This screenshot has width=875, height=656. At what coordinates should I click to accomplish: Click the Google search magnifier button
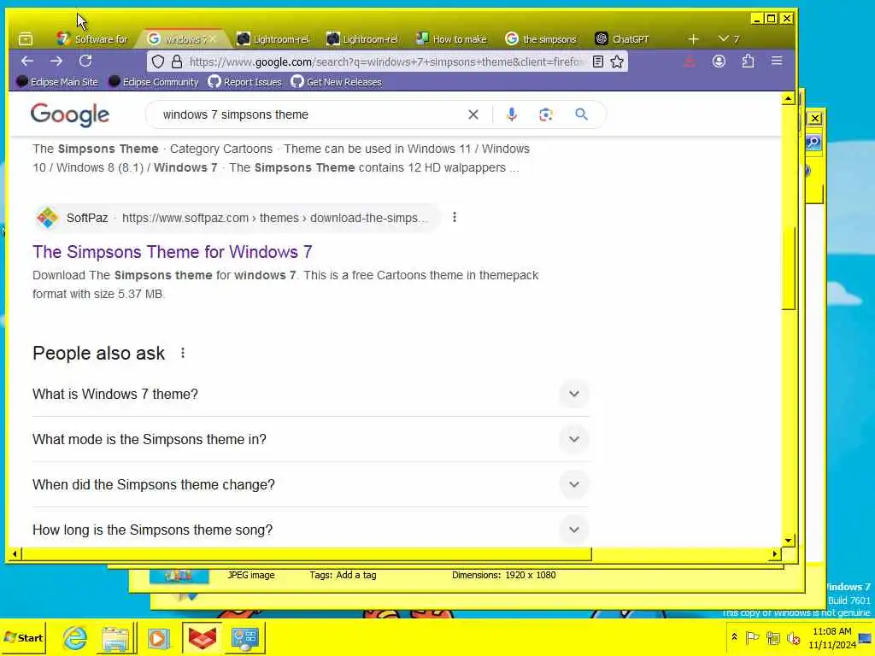click(x=581, y=114)
